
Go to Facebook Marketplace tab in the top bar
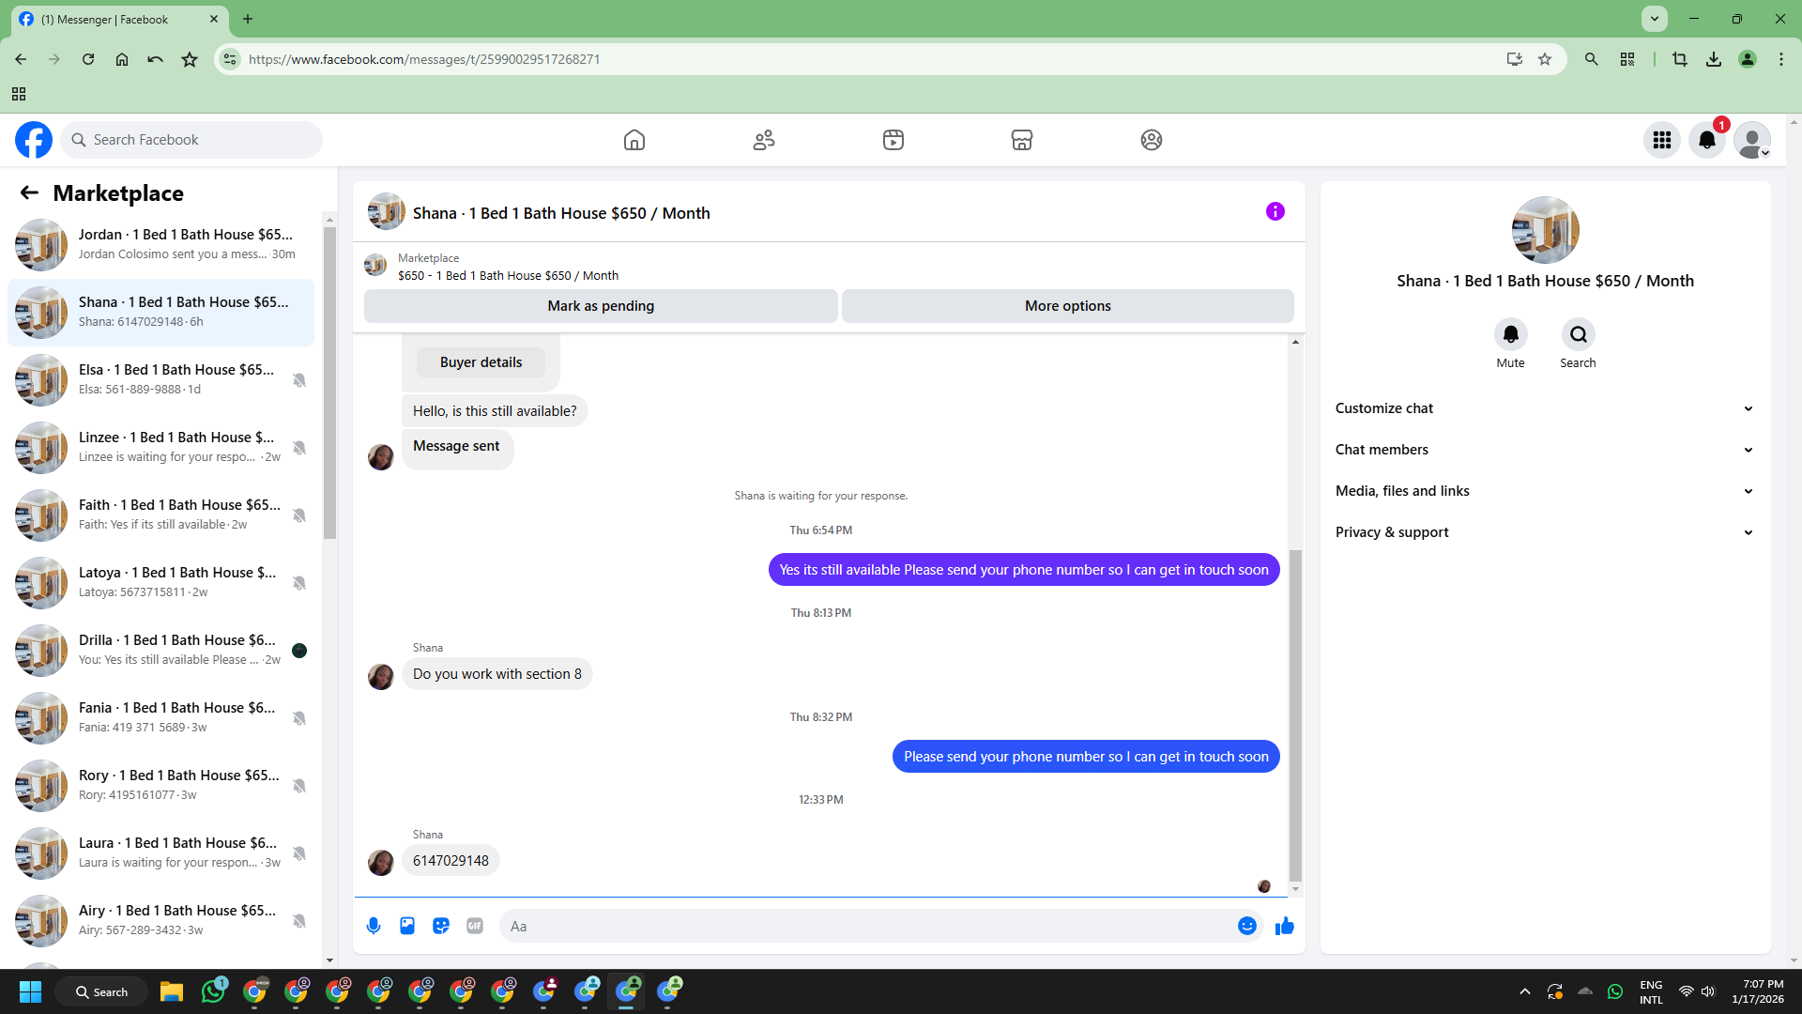coord(1021,140)
